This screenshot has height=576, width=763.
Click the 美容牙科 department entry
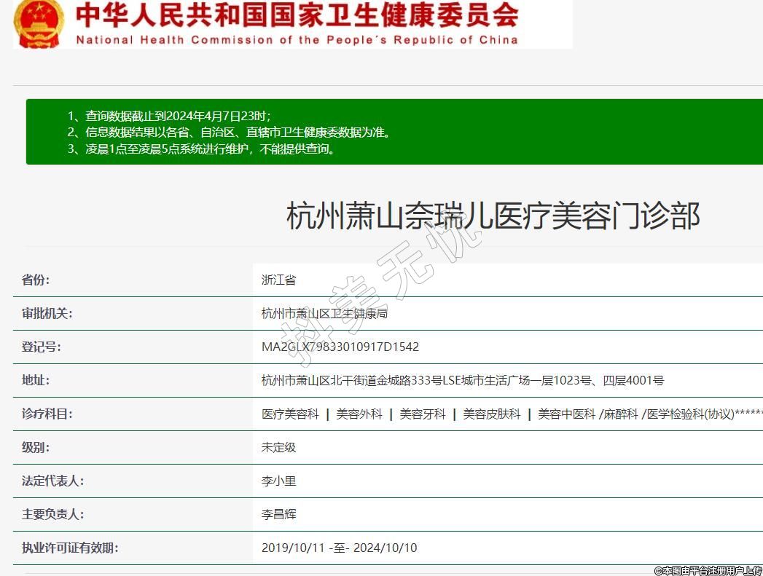[x=423, y=414]
